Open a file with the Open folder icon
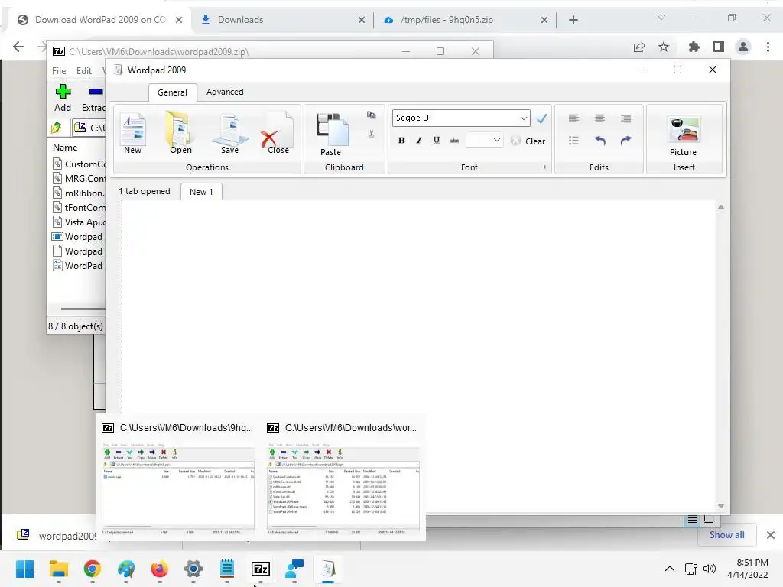The height and width of the screenshot is (587, 783). [x=180, y=133]
